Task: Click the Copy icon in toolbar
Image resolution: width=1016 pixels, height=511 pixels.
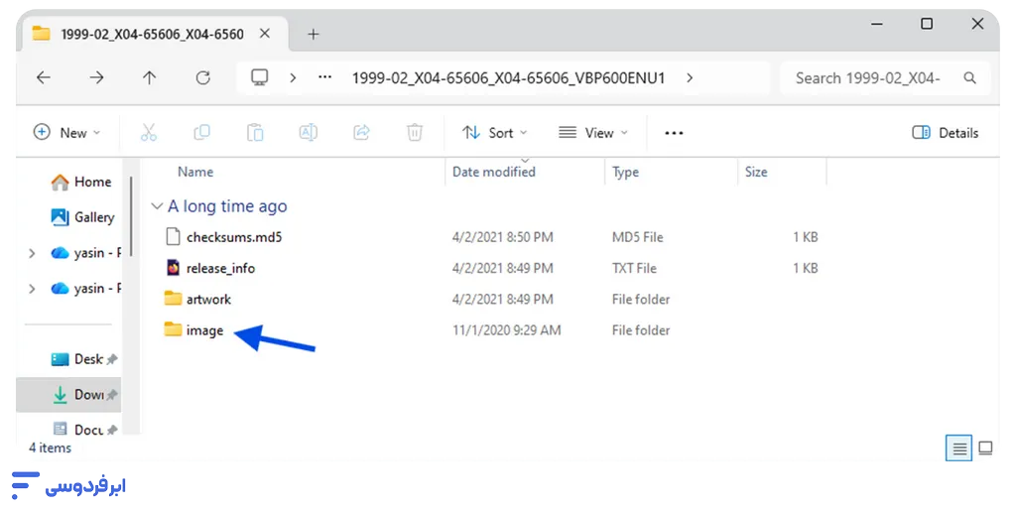Action: tap(202, 132)
